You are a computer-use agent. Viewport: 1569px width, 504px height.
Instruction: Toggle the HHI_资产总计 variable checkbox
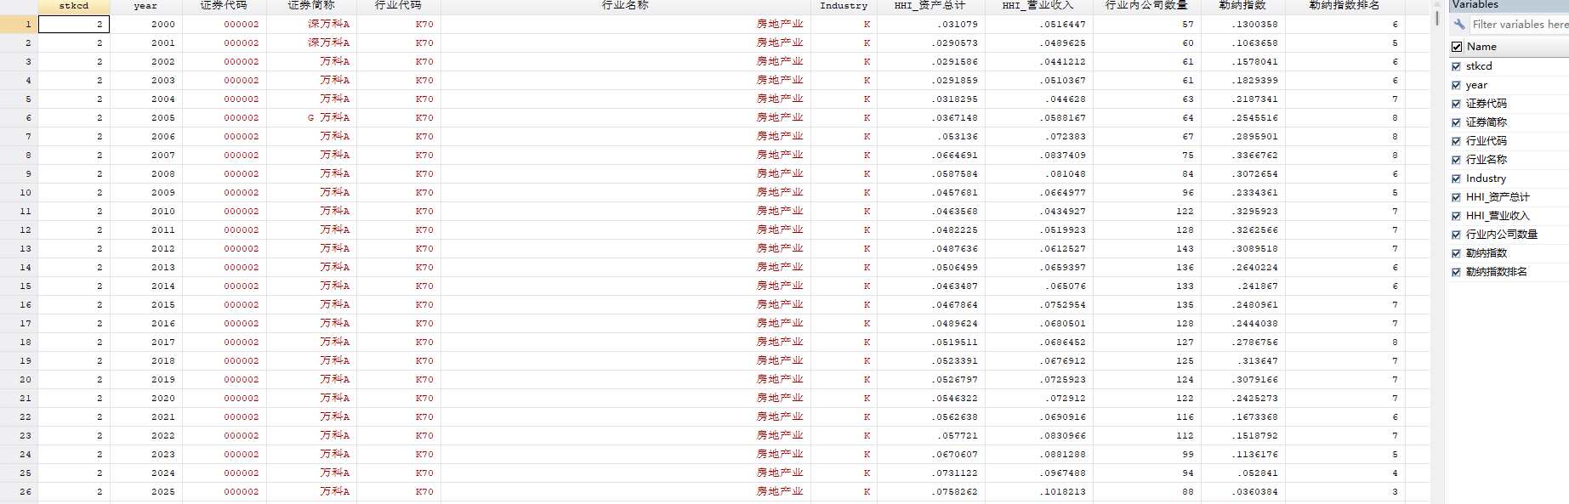pos(1456,197)
